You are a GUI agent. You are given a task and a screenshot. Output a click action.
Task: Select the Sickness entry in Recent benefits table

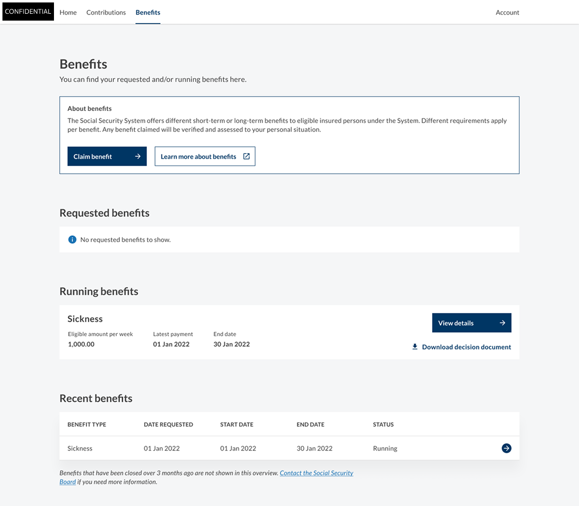(x=80, y=449)
